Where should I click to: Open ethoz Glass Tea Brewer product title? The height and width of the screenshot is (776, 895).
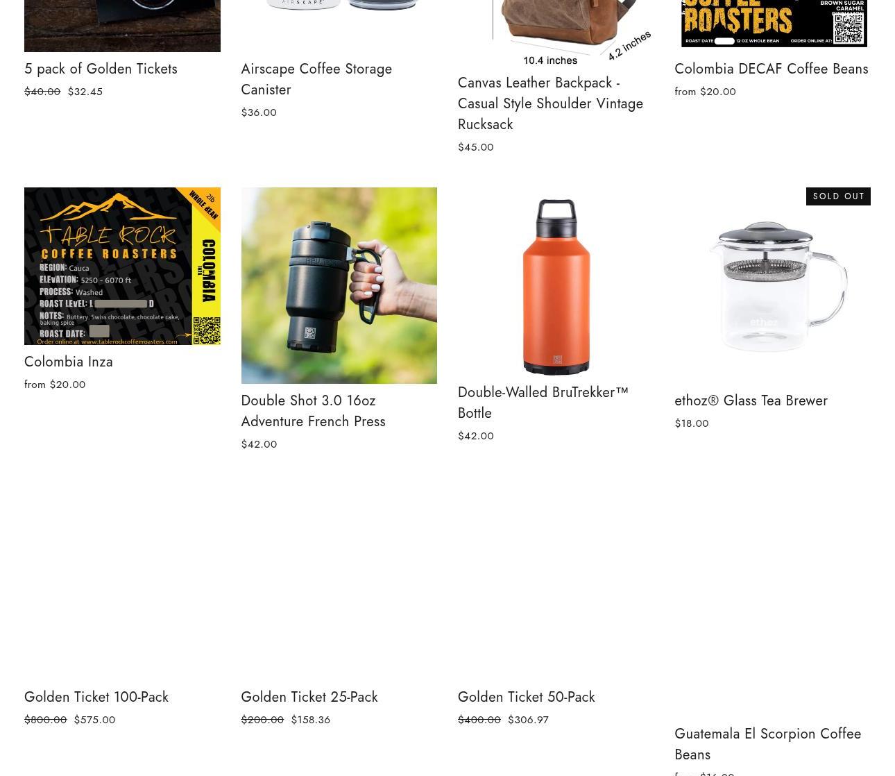[x=751, y=400]
